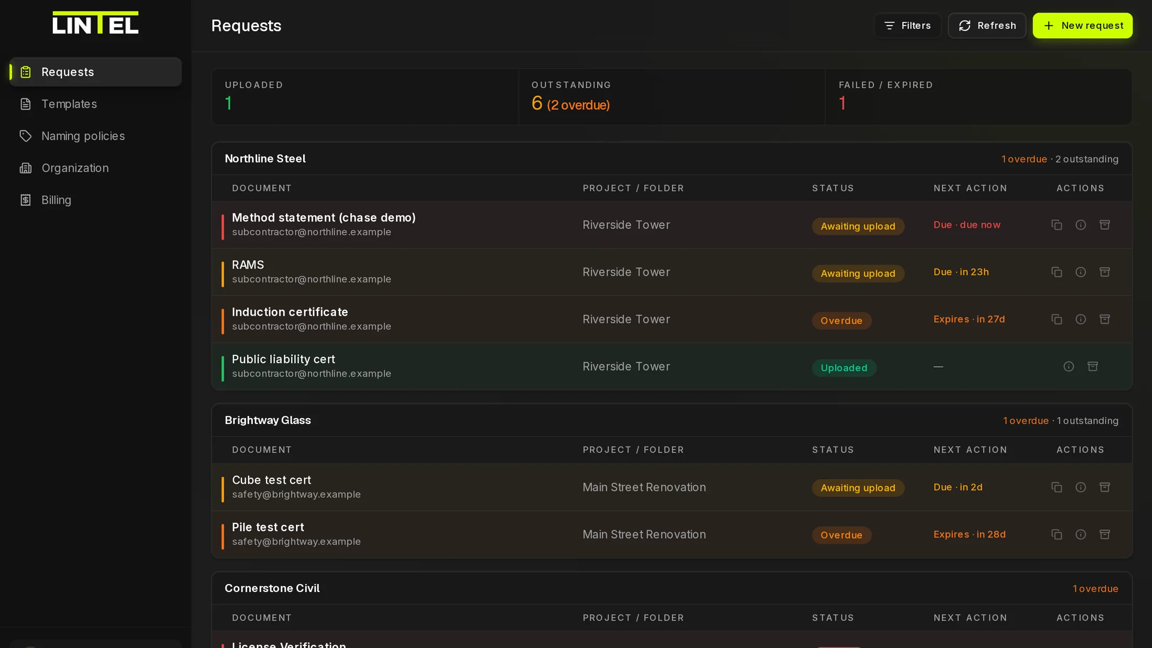Open the Filters panel

coord(907,26)
